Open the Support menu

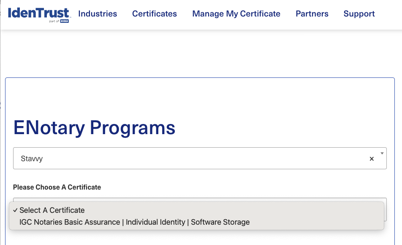[x=359, y=14]
